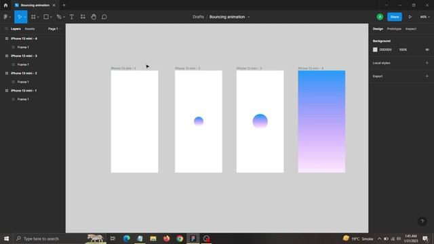
Task: Open Microsoft Edge from taskbar
Action: click(127, 239)
